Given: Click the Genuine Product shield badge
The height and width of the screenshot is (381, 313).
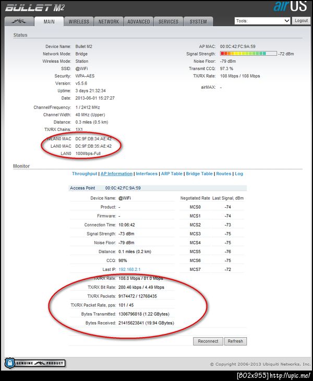Looking at the screenshot, I should pos(35,363).
